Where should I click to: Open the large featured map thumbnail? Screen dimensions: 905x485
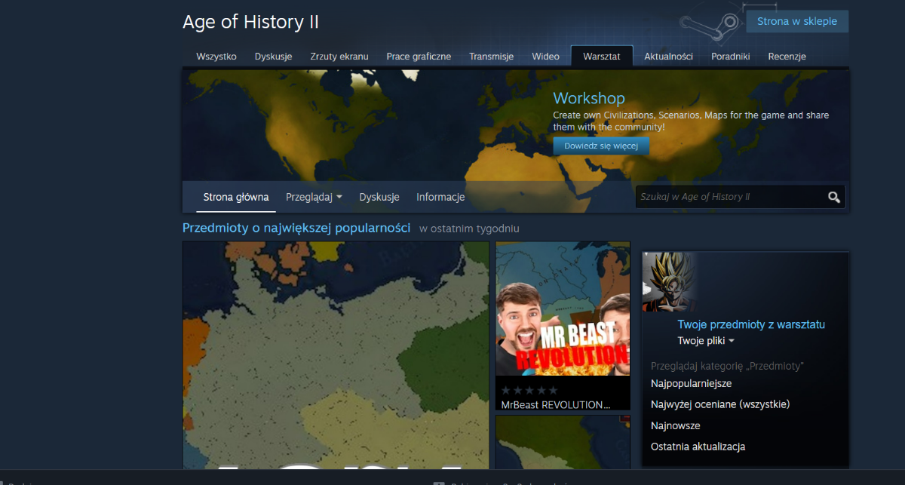click(336, 355)
